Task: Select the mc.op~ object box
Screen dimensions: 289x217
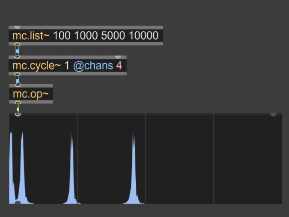Action: click(30, 94)
